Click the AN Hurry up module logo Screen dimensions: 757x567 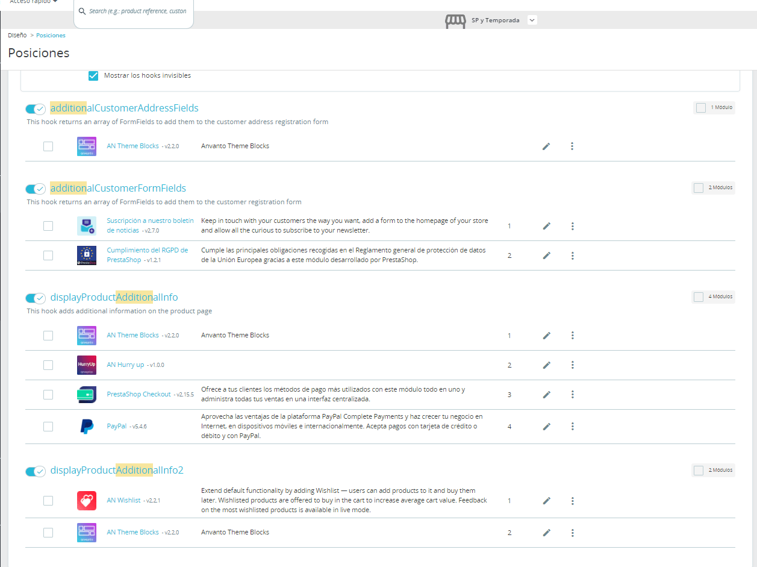point(87,365)
